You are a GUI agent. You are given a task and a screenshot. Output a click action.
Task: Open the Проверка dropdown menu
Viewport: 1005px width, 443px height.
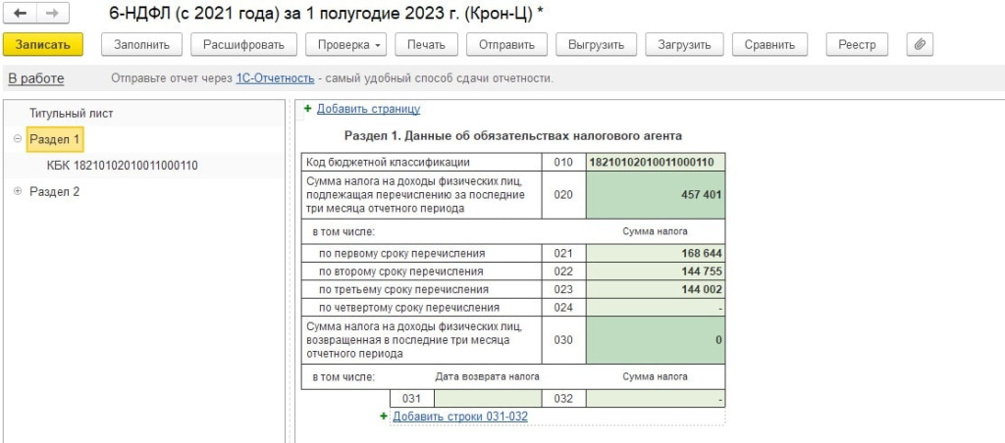pyautogui.click(x=347, y=44)
